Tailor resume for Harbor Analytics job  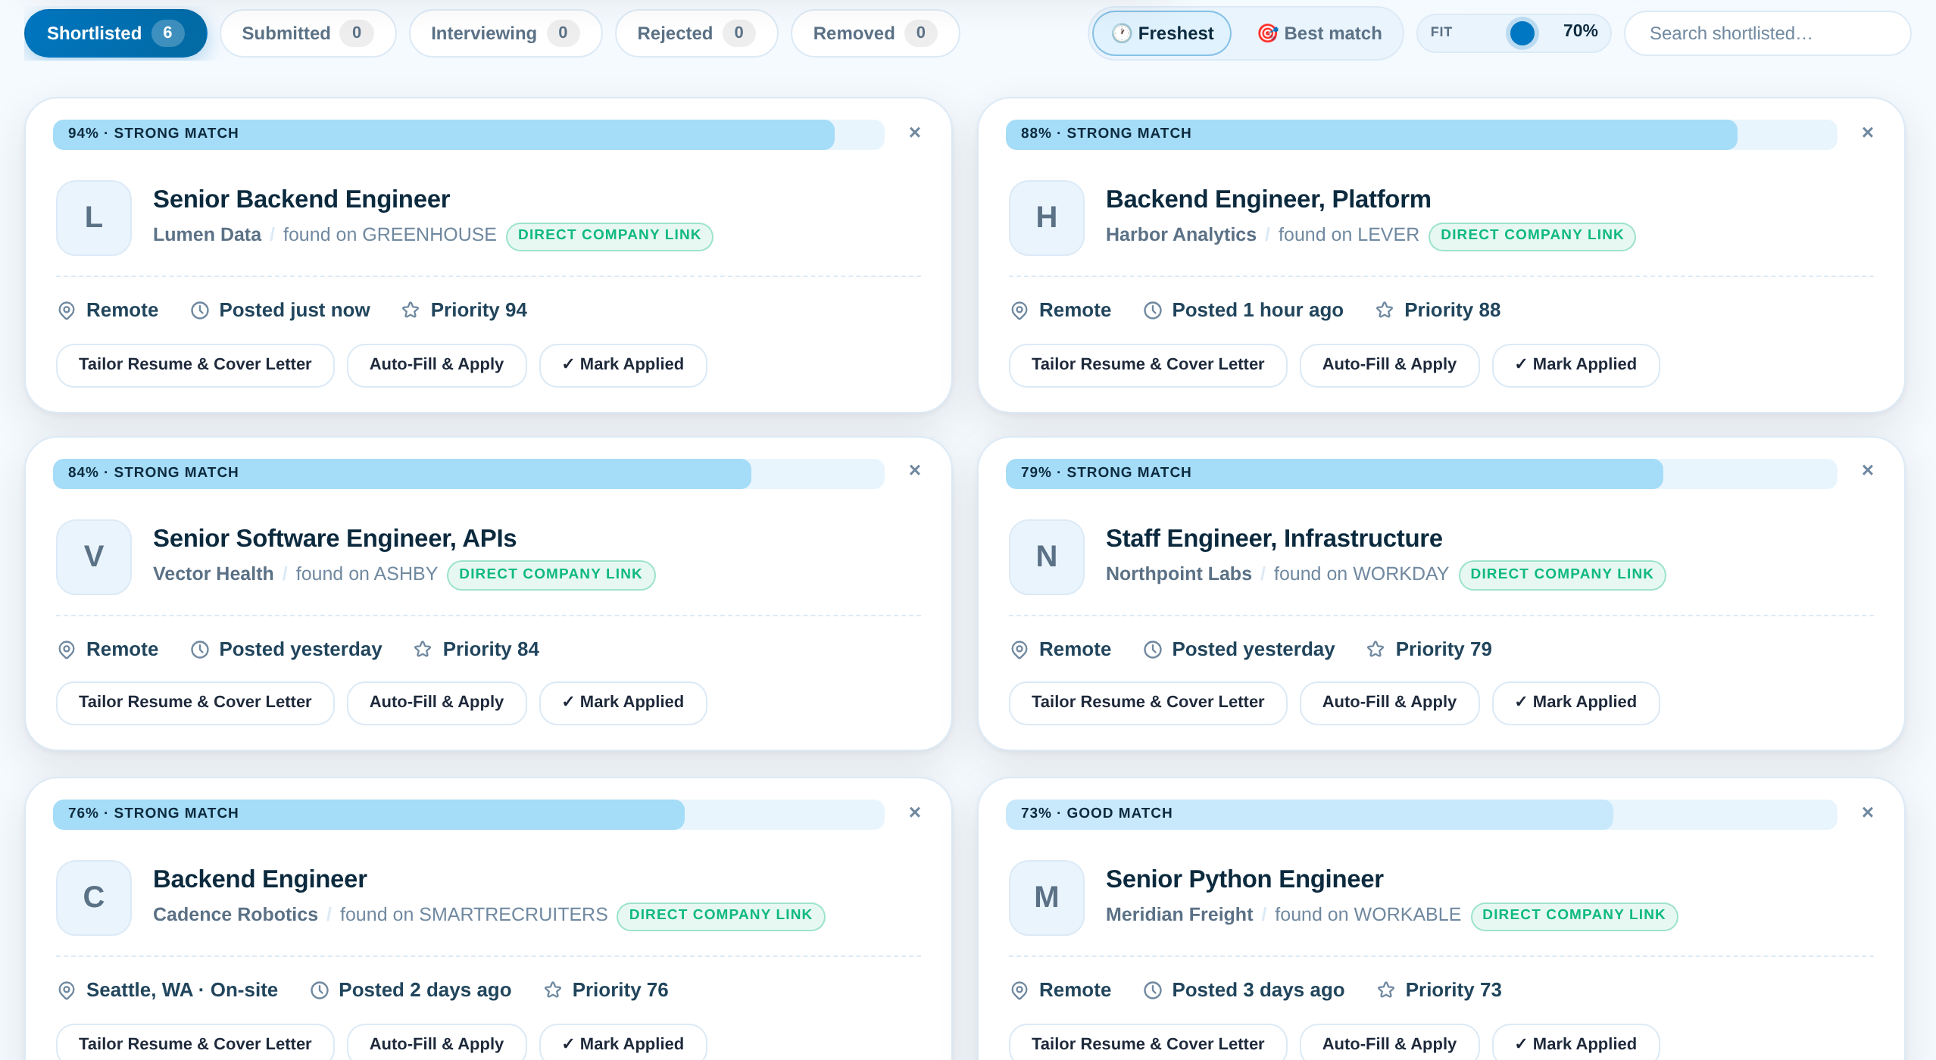pyautogui.click(x=1148, y=365)
